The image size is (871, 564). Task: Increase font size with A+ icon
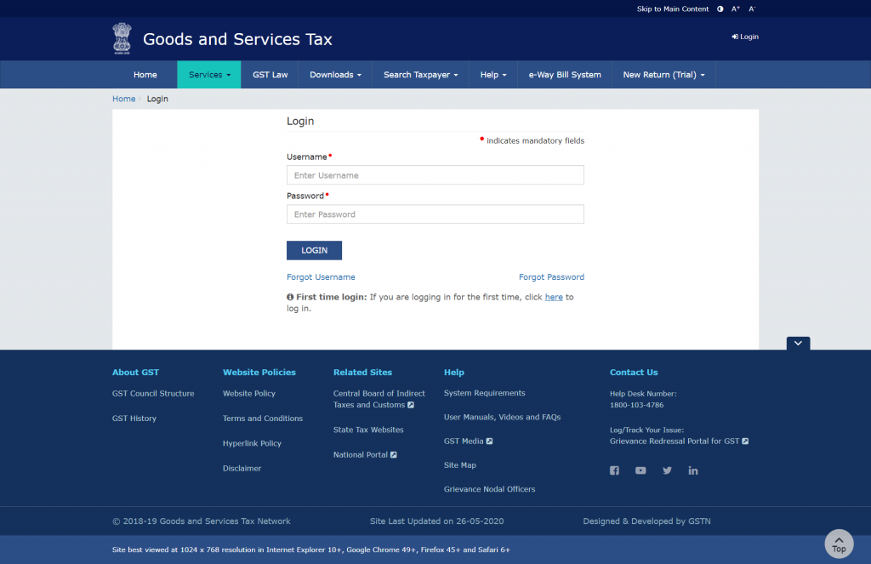[736, 9]
